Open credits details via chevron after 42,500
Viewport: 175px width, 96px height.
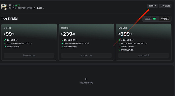pos(44,8)
